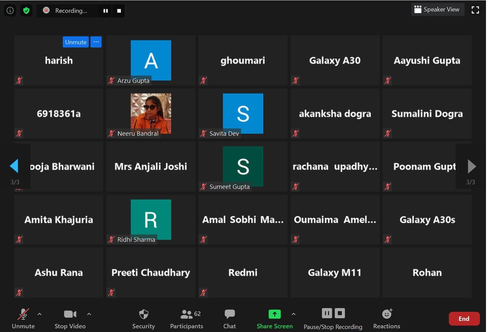Select Savita Dev's avatar tile
488x332 pixels.
click(x=243, y=113)
